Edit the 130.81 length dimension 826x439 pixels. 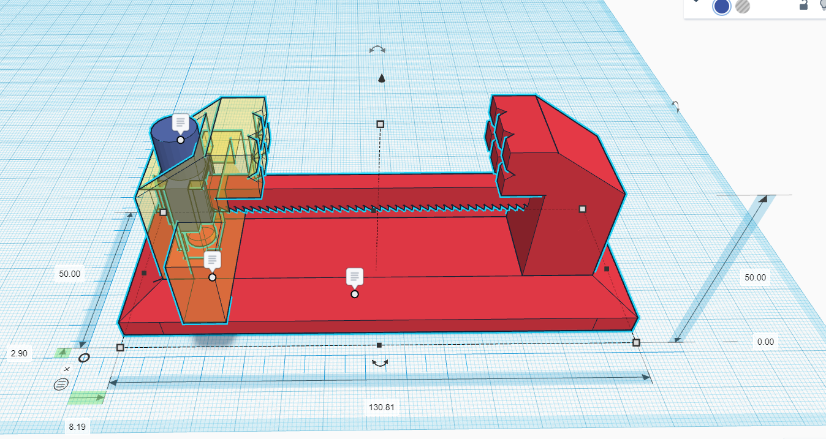(382, 407)
